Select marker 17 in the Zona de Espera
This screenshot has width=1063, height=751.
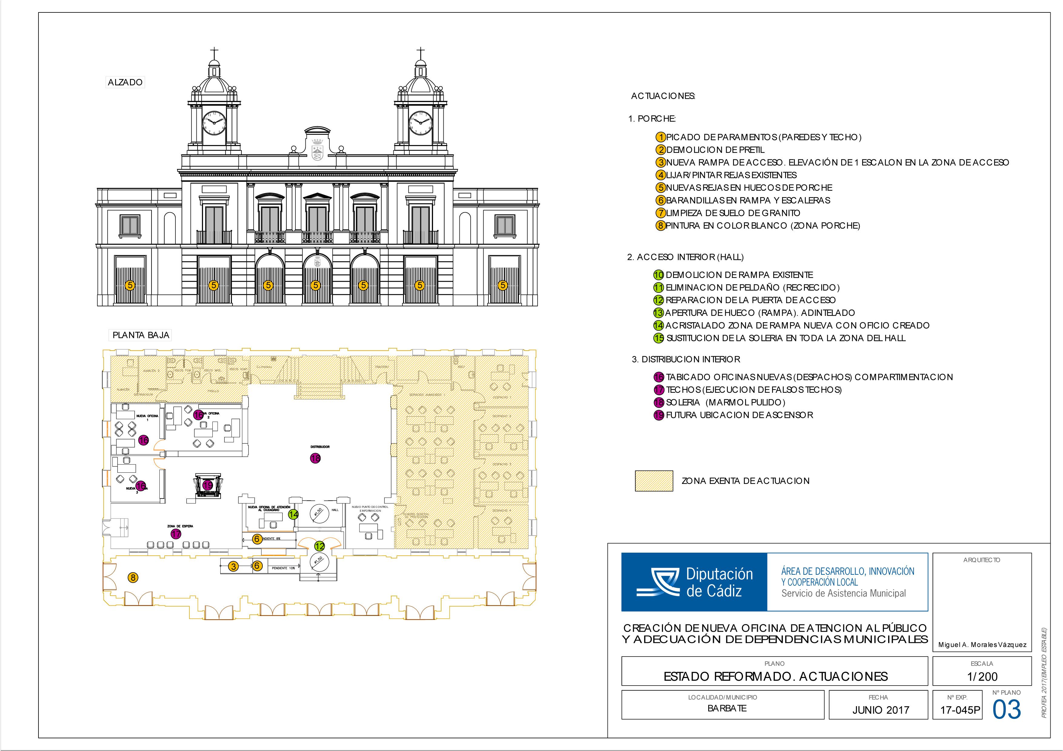click(x=176, y=534)
